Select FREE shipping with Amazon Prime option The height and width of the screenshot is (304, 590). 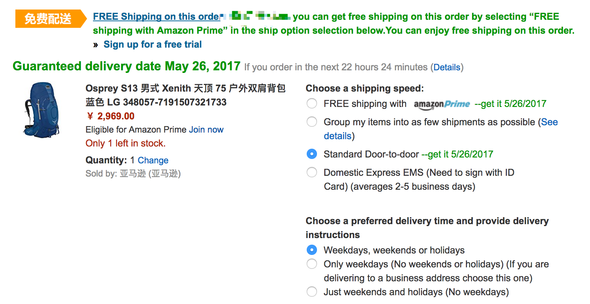click(312, 104)
